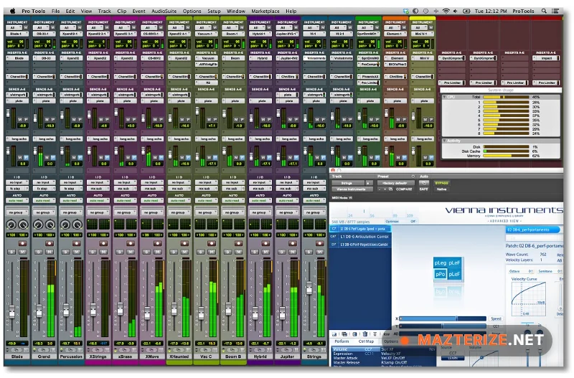Click the volume fader on XMove track
The height and width of the screenshot is (378, 574).
coord(147,312)
